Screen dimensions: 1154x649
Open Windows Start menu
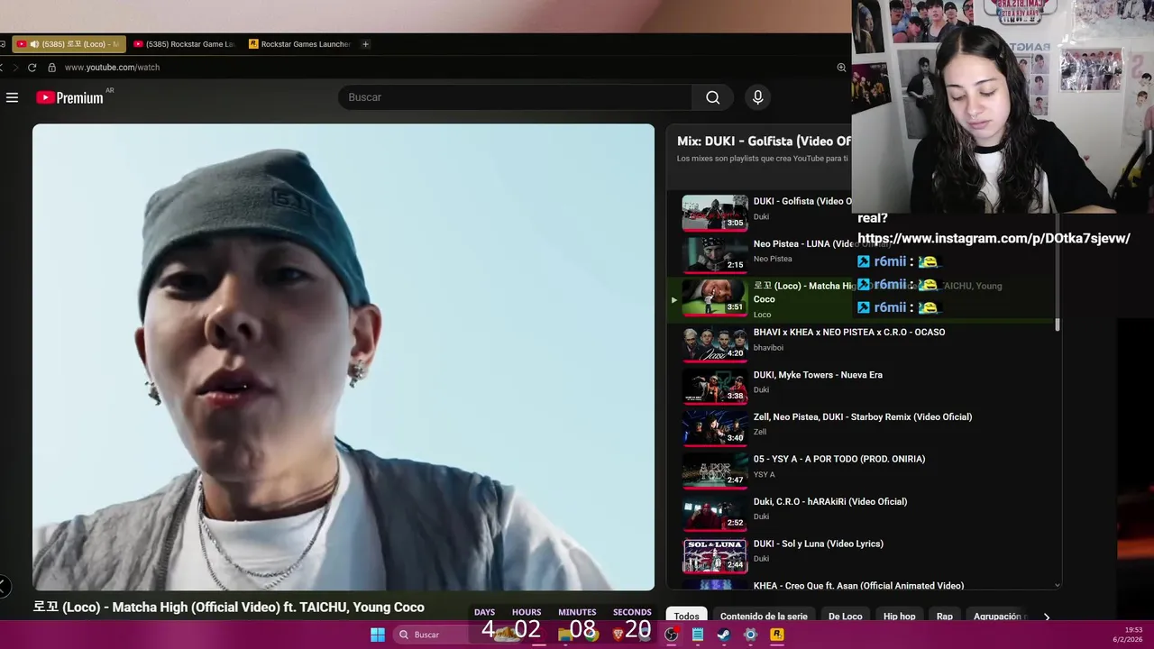coord(378,635)
